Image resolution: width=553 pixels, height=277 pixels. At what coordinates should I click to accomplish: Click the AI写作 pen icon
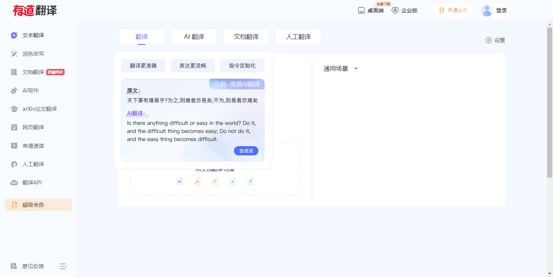(14, 91)
